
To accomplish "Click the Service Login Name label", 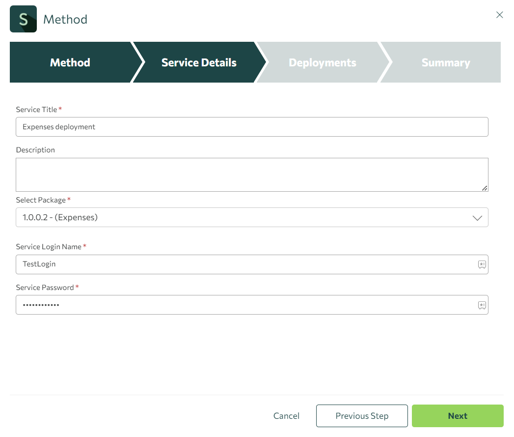I will click(x=49, y=247).
